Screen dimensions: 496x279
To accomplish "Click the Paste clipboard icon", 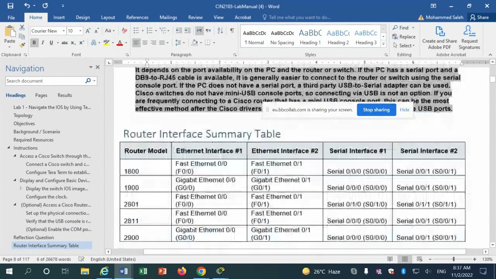I will [x=10, y=32].
